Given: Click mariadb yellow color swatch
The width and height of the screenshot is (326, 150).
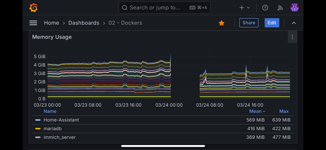Looking at the screenshot, I should (x=38, y=129).
